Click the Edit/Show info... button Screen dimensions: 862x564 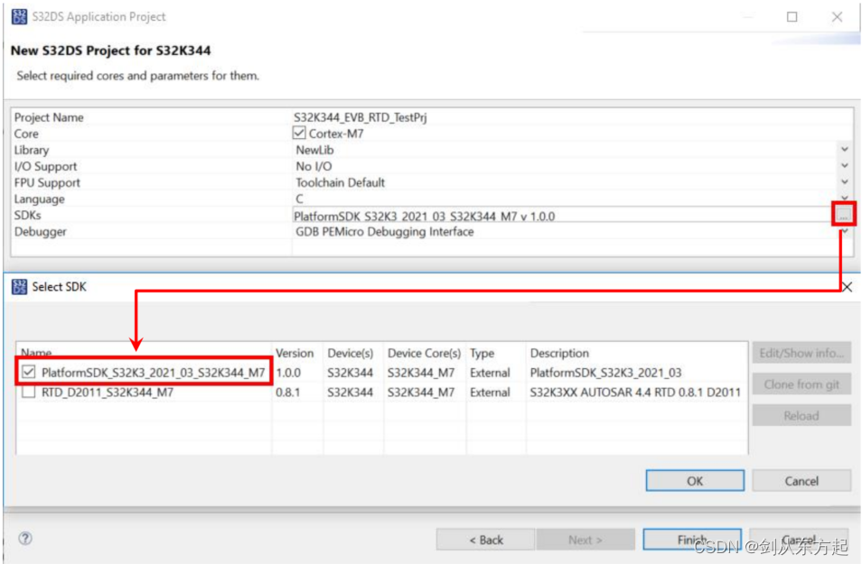pyautogui.click(x=801, y=353)
